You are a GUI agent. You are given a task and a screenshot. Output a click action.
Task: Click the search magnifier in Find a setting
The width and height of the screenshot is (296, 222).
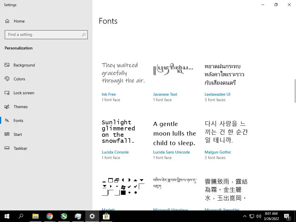pyautogui.click(x=84, y=35)
